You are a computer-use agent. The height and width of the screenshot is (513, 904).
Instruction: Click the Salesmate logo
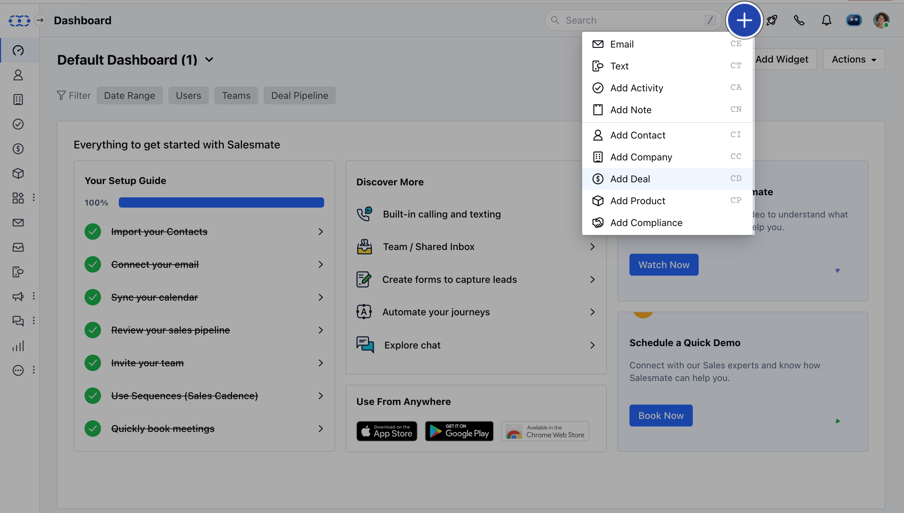tap(19, 21)
